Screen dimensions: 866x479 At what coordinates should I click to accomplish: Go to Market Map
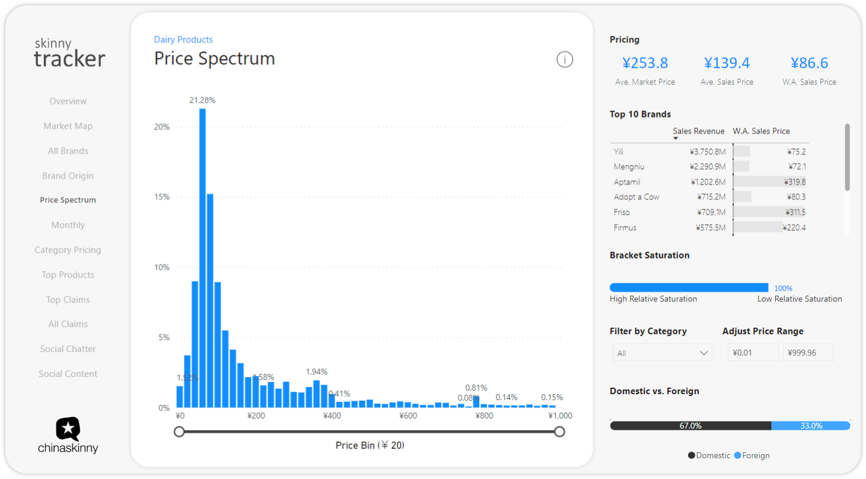68,126
